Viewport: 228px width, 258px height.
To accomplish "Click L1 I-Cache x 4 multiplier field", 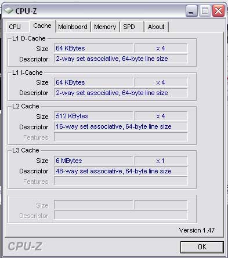I will point(161,82).
